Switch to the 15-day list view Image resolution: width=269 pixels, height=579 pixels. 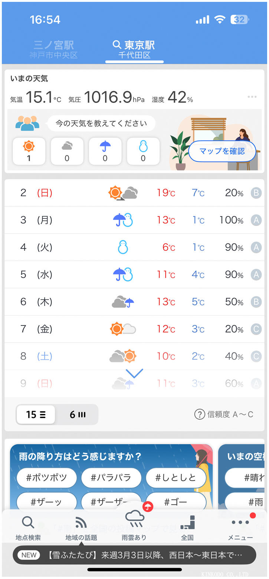pyautogui.click(x=36, y=414)
